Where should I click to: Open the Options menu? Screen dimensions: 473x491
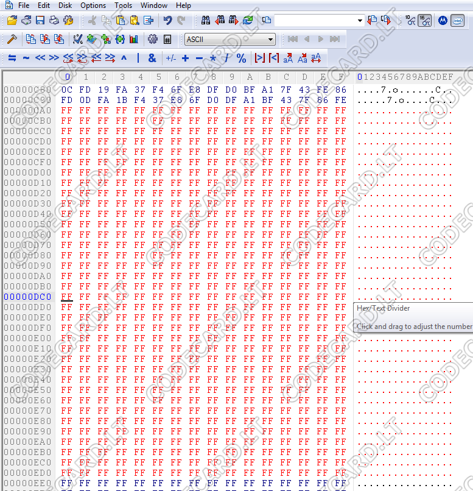[93, 5]
